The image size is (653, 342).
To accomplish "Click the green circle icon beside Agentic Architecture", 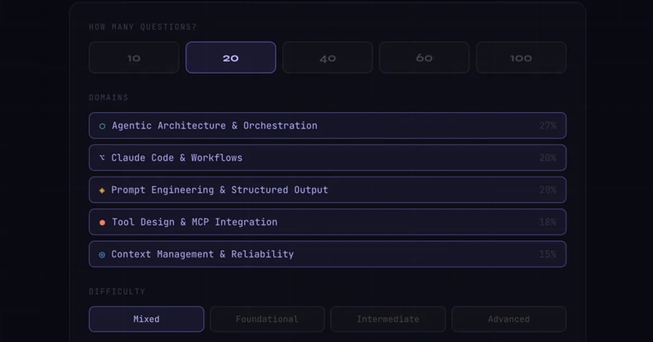I will [101, 125].
